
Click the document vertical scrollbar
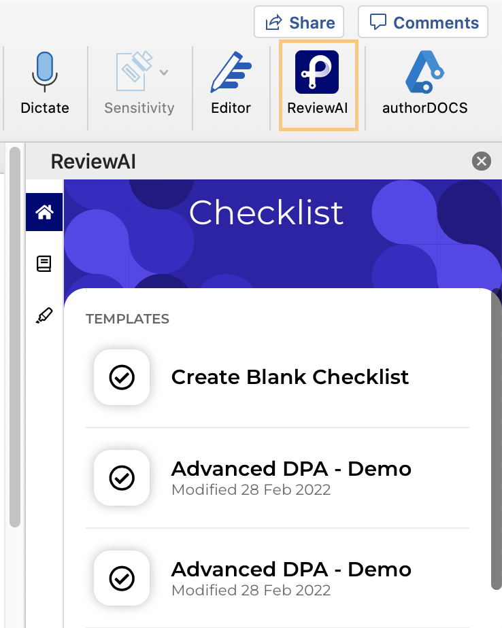[15, 337]
